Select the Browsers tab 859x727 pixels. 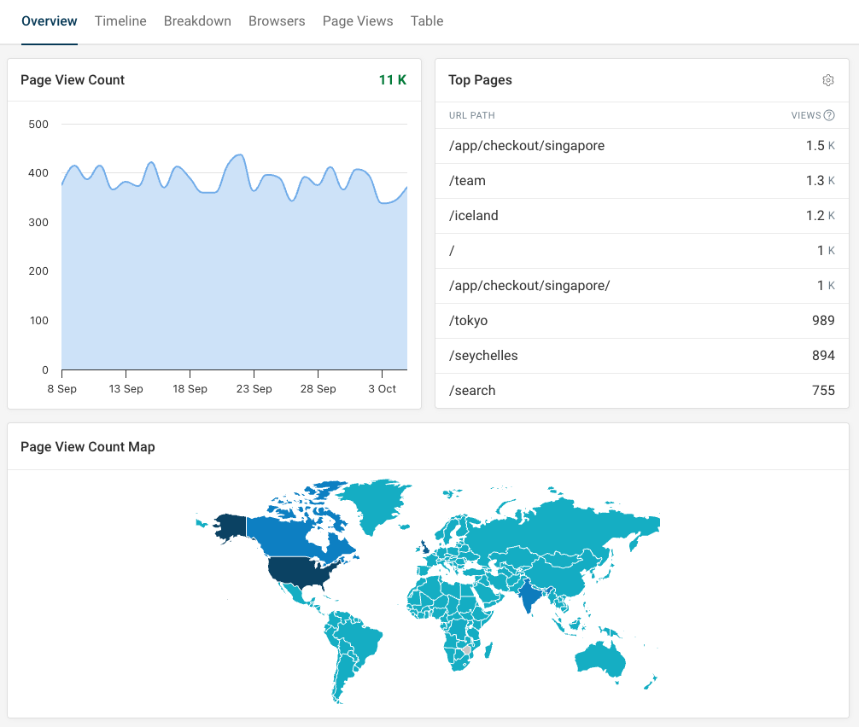pyautogui.click(x=277, y=20)
